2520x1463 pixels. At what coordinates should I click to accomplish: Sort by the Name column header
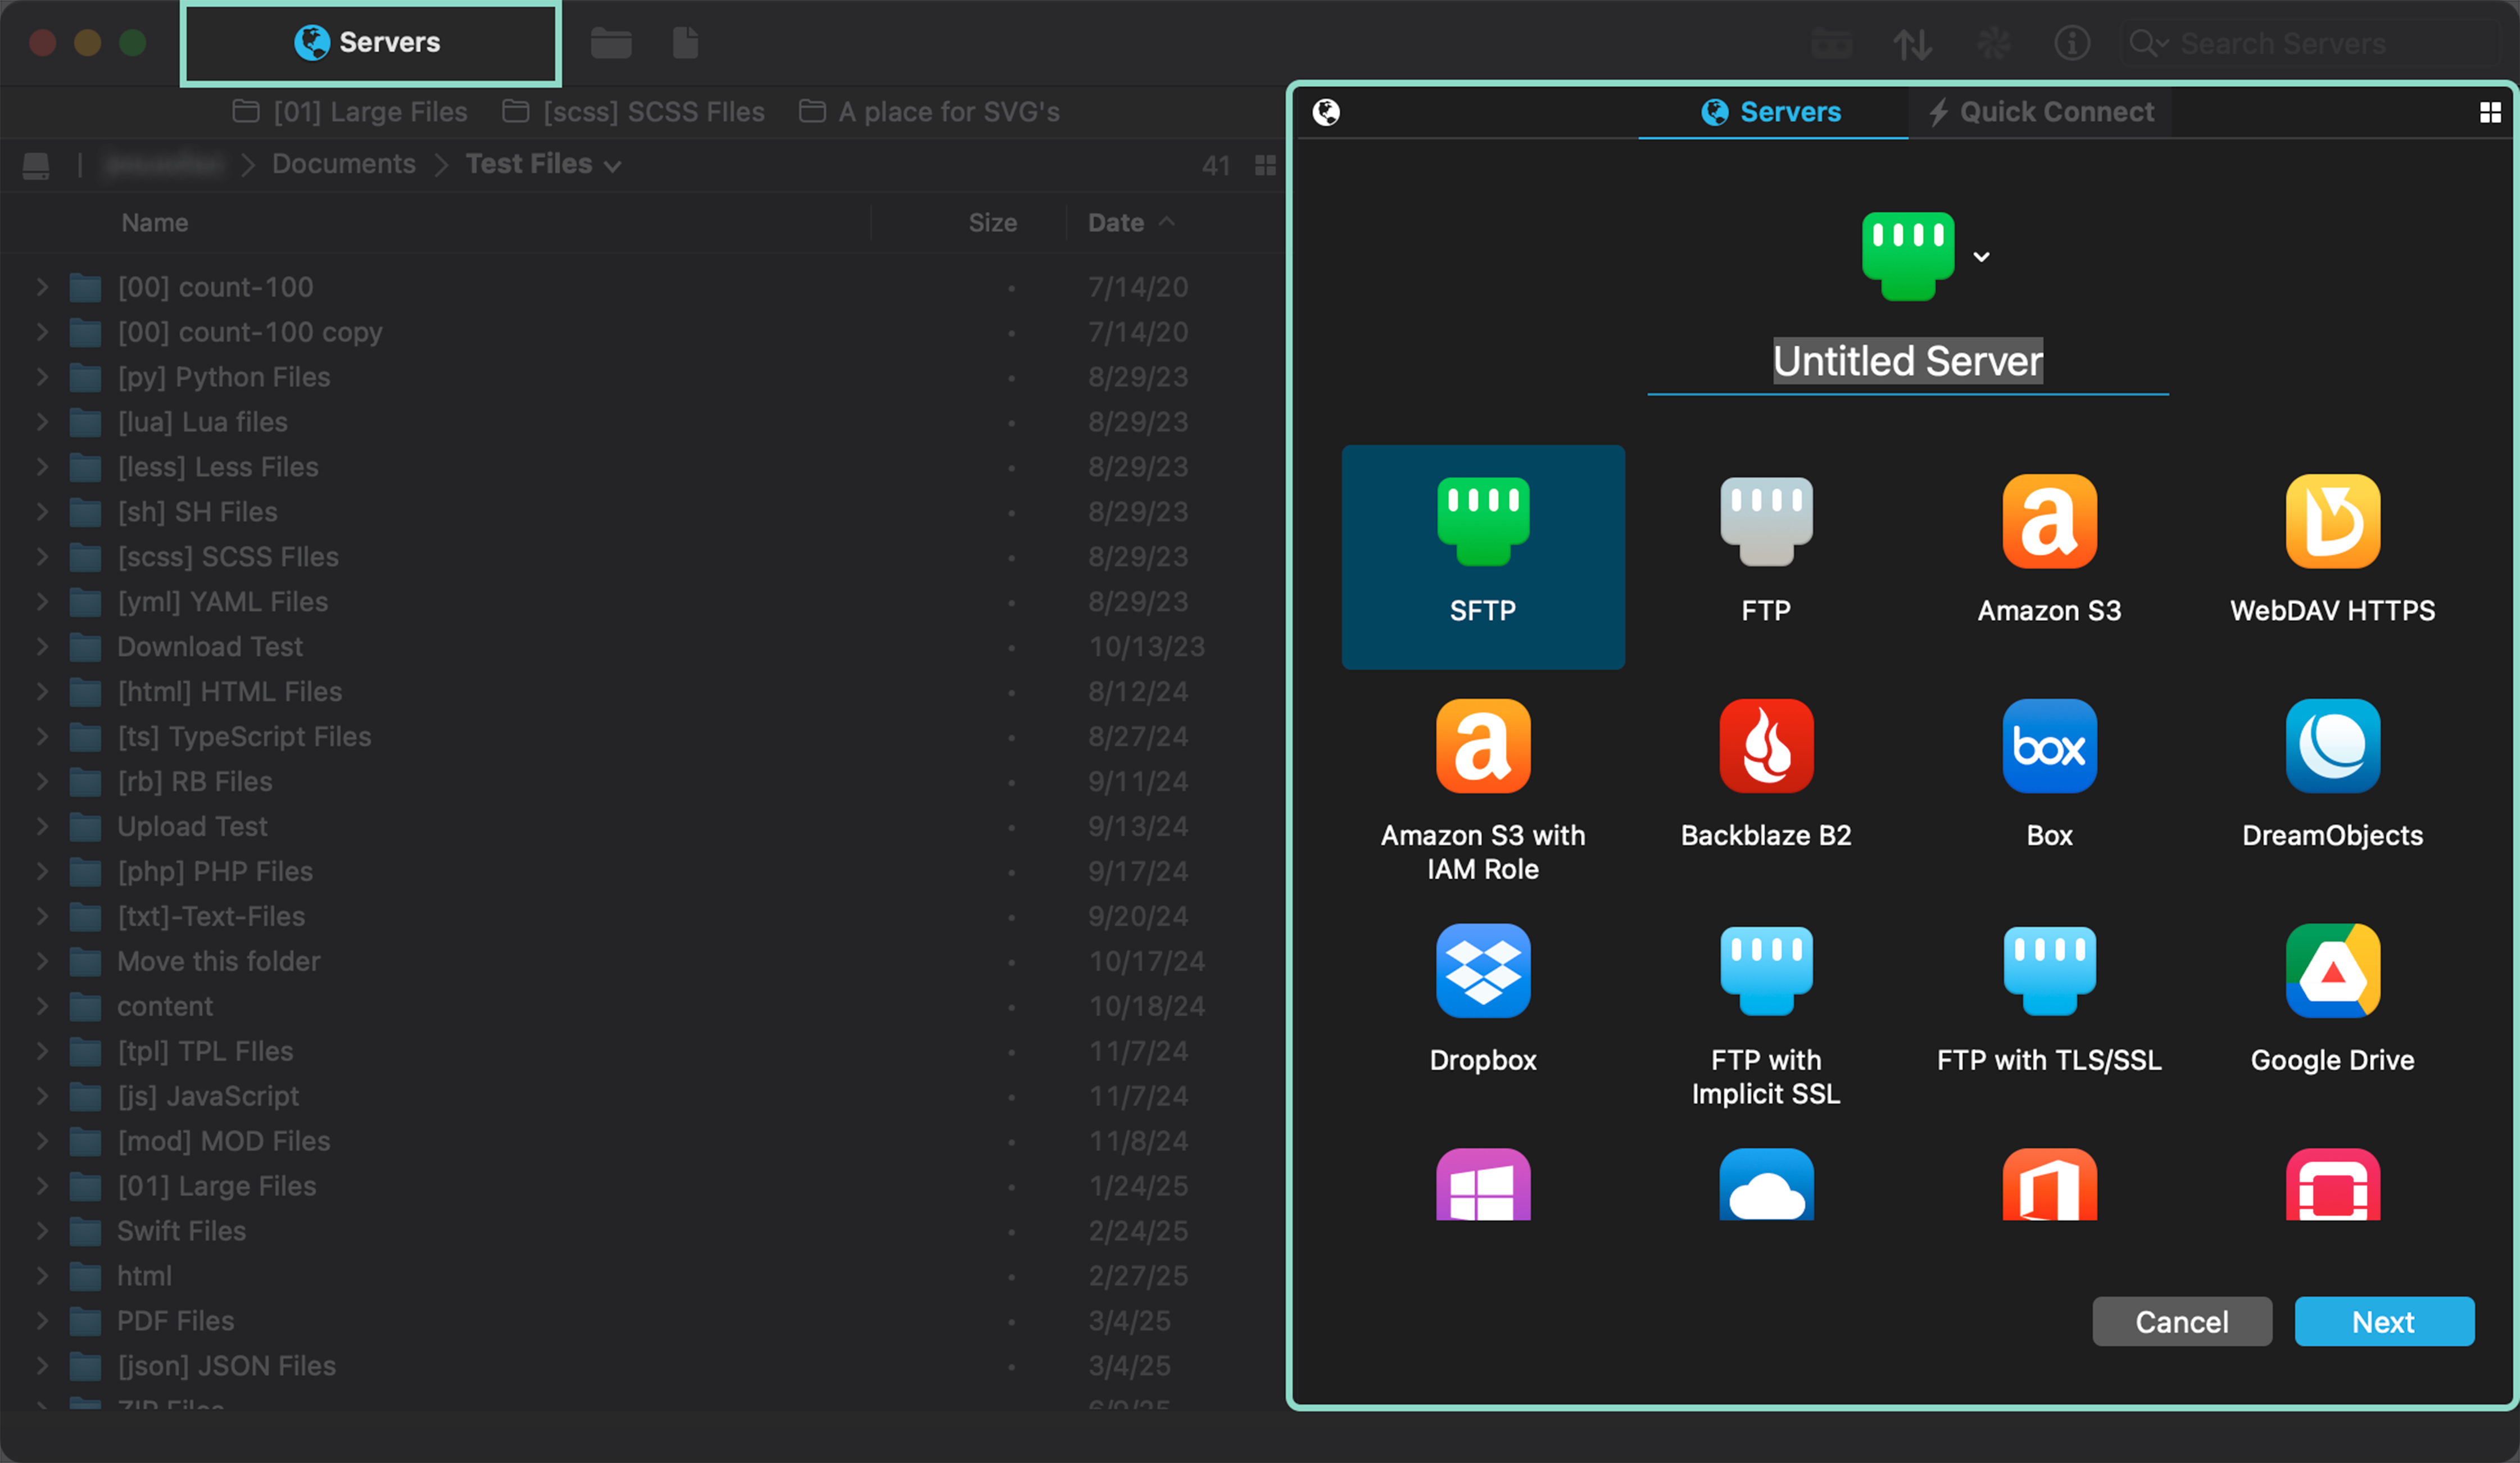point(155,223)
